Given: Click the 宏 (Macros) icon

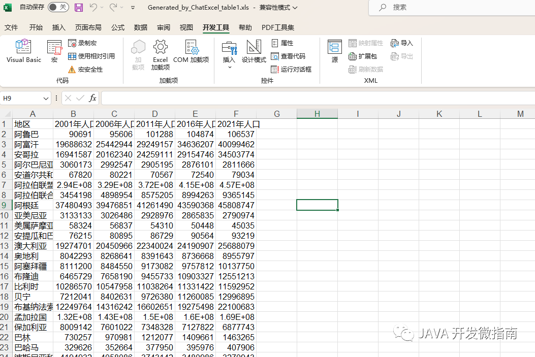Looking at the screenshot, I should (54, 51).
